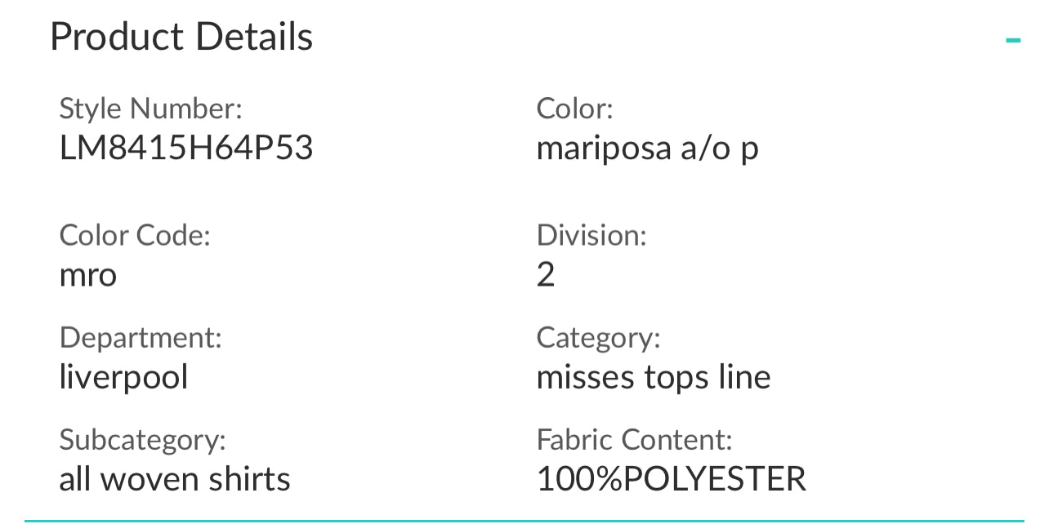The width and height of the screenshot is (1049, 524).
Task: Select the department value liverpool
Action: click(123, 377)
